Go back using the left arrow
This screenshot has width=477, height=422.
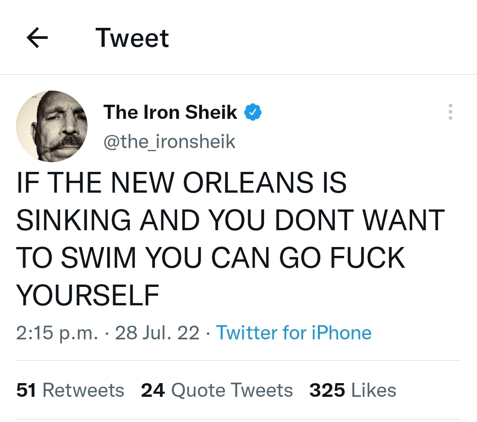pyautogui.click(x=37, y=38)
